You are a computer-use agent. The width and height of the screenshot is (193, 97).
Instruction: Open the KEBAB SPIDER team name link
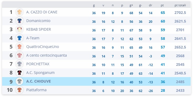[x=39, y=29]
